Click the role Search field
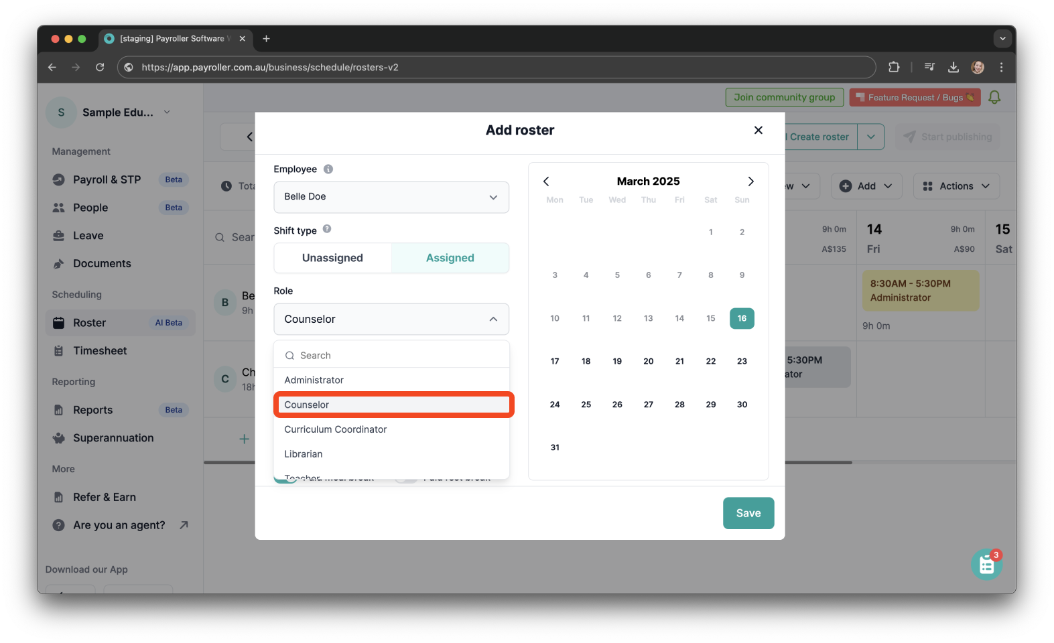The image size is (1054, 643). pos(391,356)
